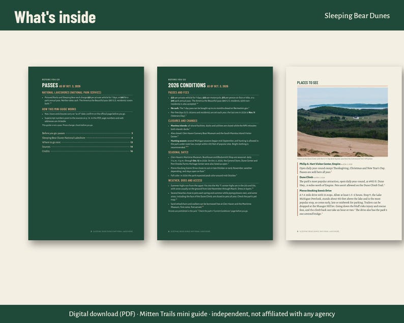Open contents entry "Sleeping Bear Dunes National Lakeshore"

coord(88,138)
